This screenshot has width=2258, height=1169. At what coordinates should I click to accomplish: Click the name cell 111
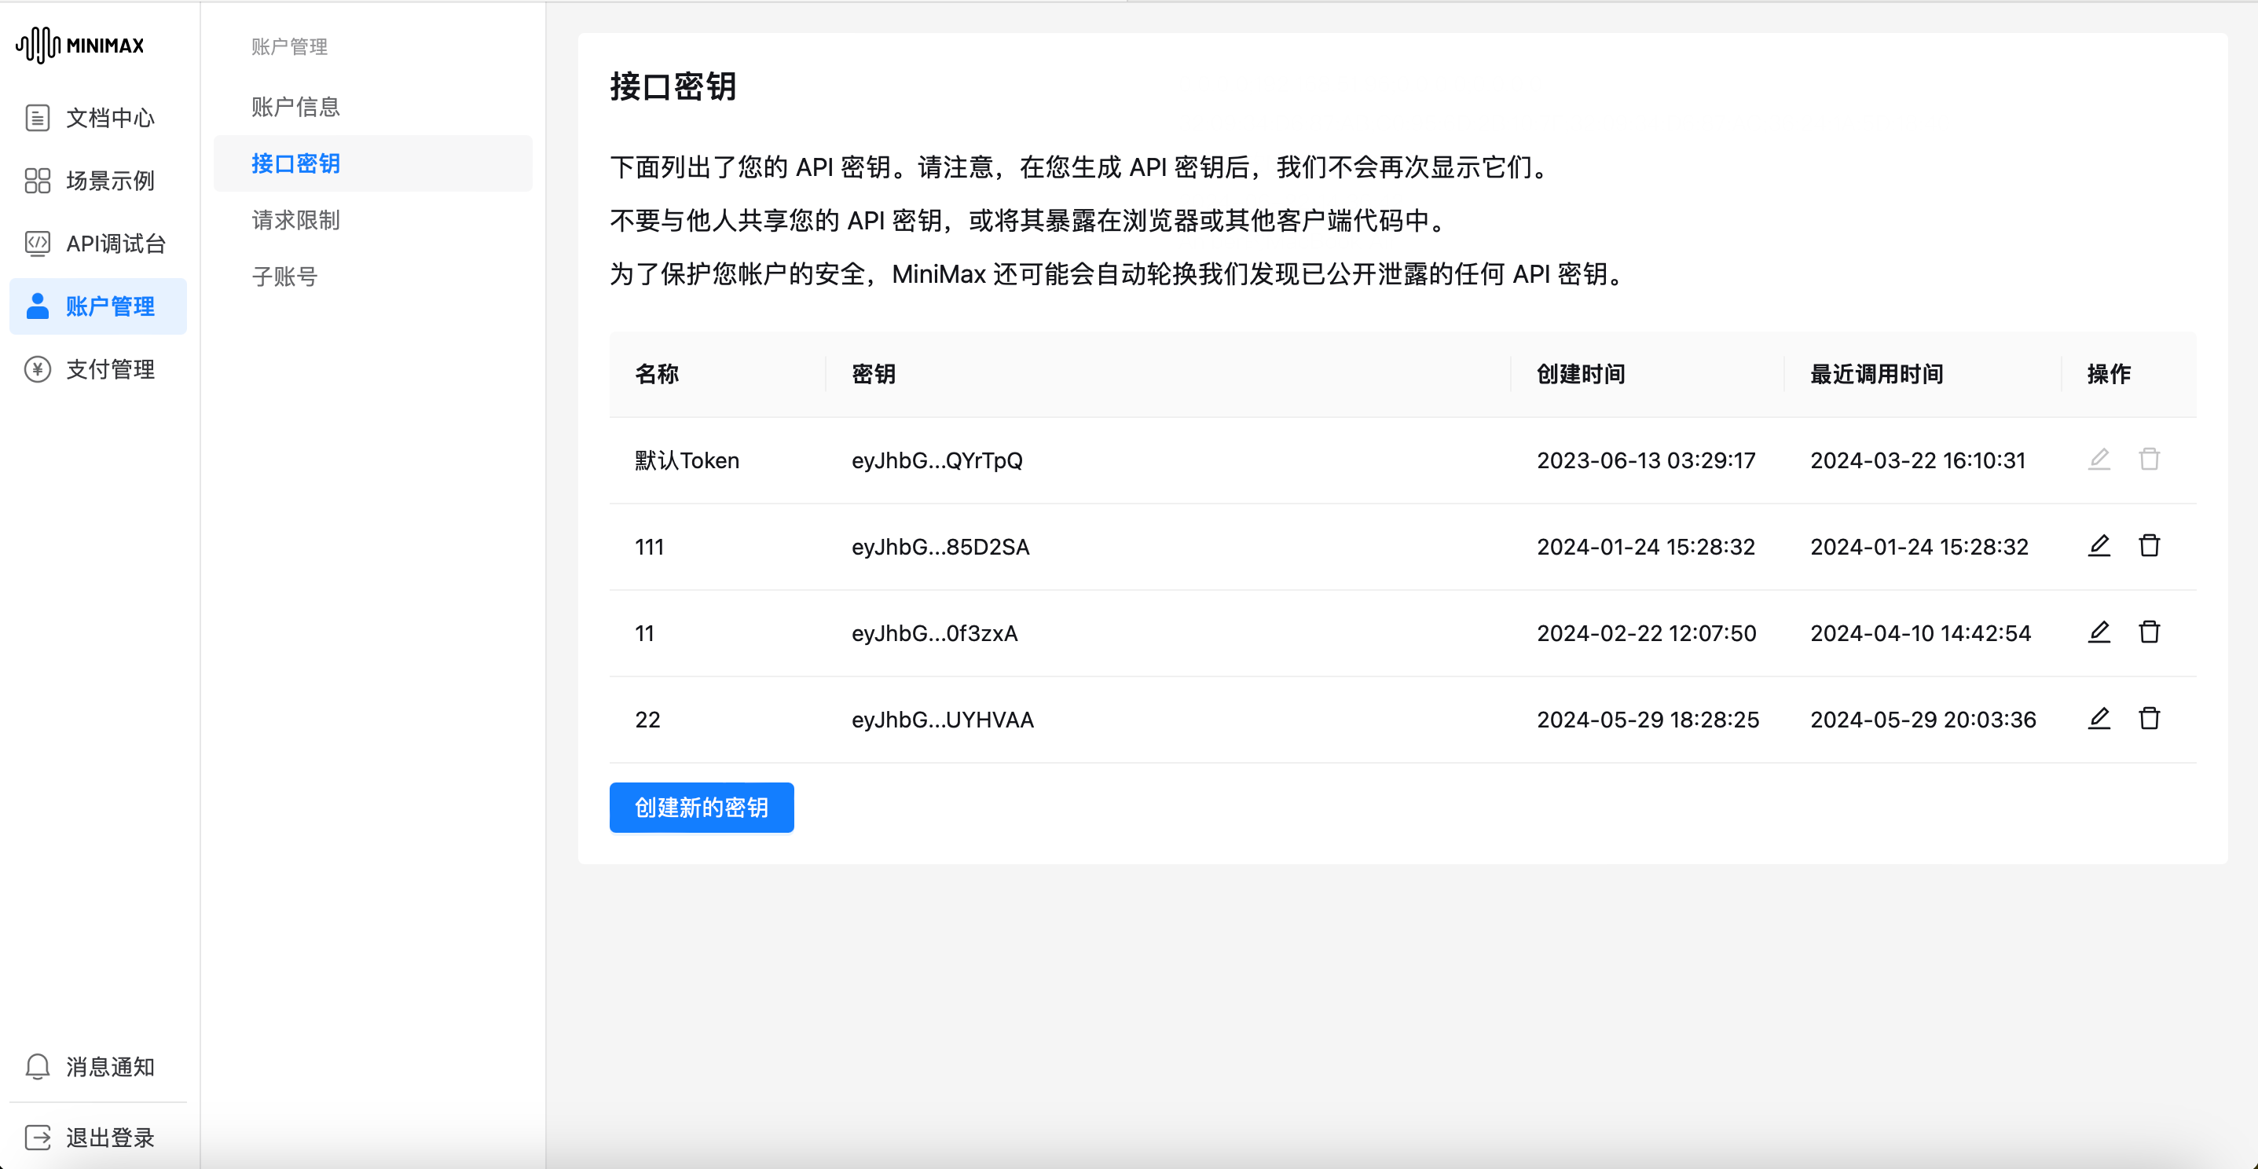[x=650, y=547]
